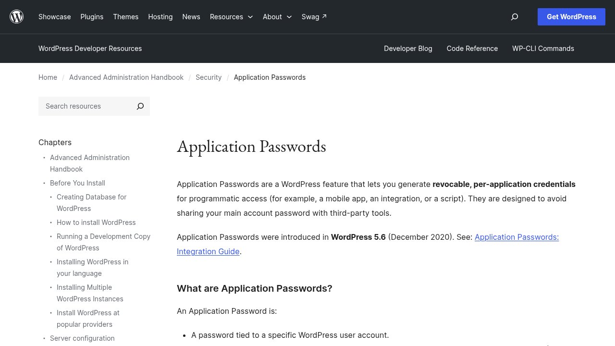
Task: Go to WP-CLI Commands
Action: 543,49
